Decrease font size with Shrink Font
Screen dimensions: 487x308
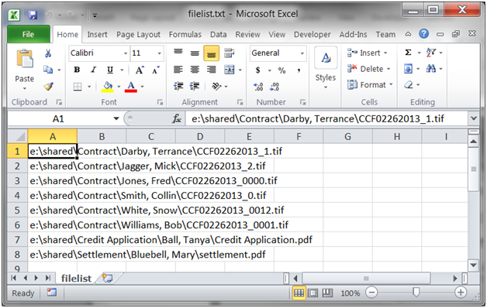pos(156,70)
